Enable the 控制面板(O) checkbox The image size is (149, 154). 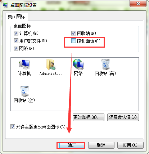tap(73, 41)
